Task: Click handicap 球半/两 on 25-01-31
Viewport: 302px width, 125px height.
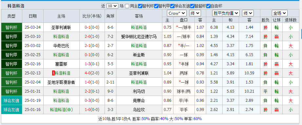Action: (184, 92)
